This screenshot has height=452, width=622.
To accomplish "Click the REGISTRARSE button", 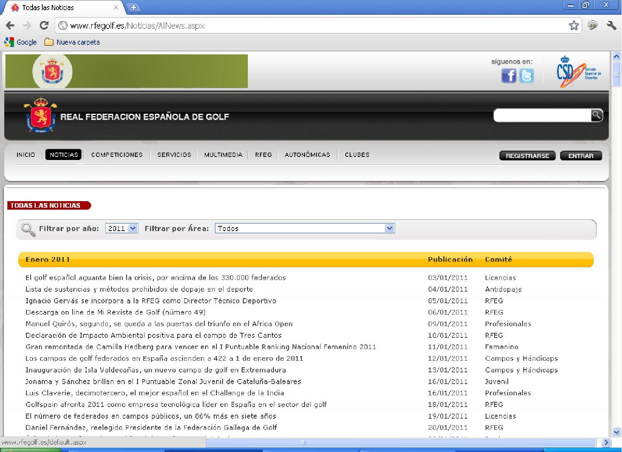I will 527,156.
